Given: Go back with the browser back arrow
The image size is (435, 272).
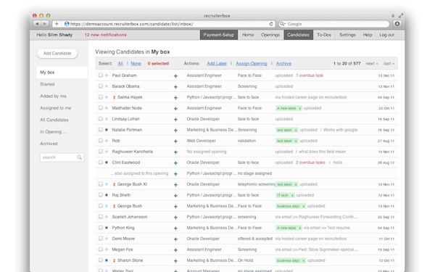Looking at the screenshot, I should click(x=37, y=24).
